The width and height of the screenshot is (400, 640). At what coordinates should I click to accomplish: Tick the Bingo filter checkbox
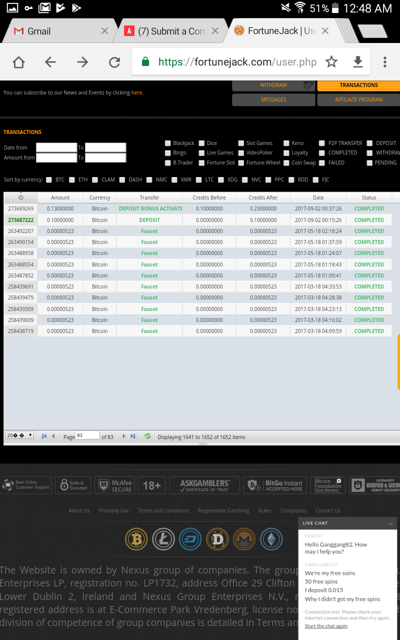(x=168, y=152)
